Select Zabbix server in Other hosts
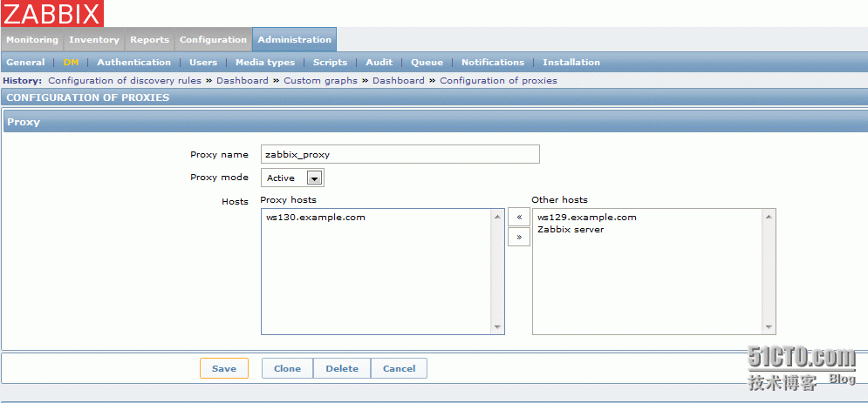 coord(571,230)
